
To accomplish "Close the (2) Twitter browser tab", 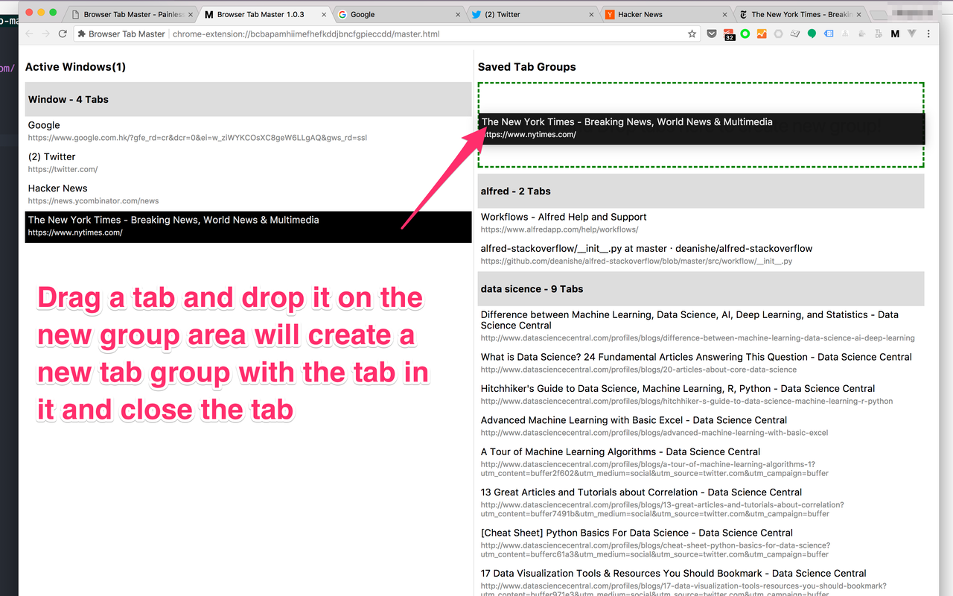I will pyautogui.click(x=591, y=14).
